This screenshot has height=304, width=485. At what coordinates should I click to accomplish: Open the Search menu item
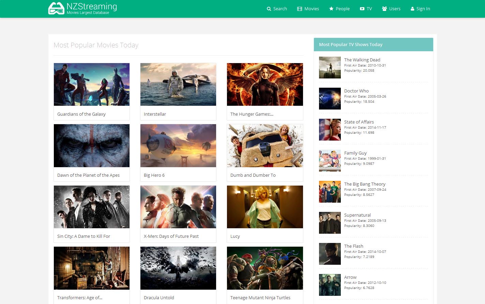[277, 9]
